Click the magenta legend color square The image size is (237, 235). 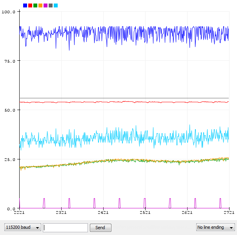coord(46,5)
